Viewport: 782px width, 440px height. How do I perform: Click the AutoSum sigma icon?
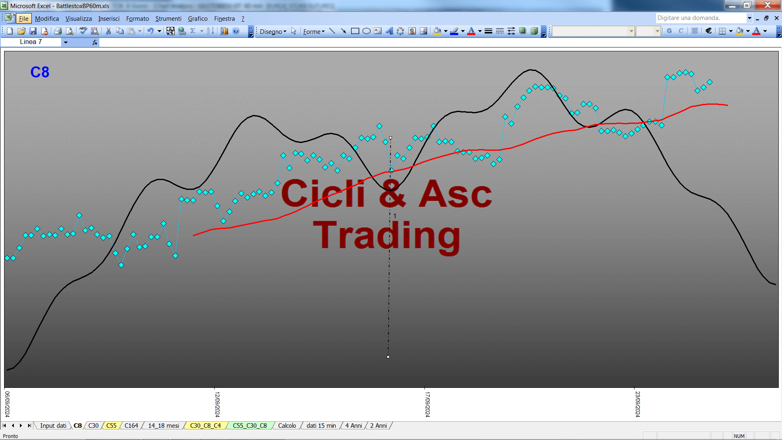pos(193,31)
